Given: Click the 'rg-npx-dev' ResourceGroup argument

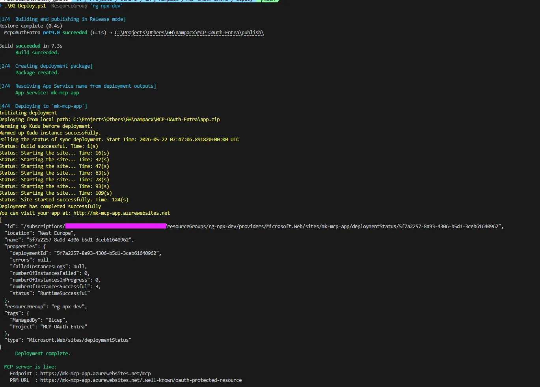Looking at the screenshot, I should pyautogui.click(x=107, y=6).
